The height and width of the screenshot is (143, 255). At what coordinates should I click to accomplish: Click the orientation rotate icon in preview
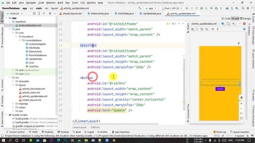(x=228, y=24)
